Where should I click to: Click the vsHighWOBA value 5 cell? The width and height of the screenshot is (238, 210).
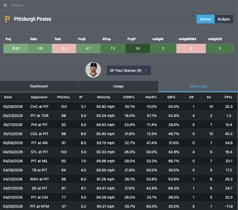pyautogui.click(x=191, y=48)
